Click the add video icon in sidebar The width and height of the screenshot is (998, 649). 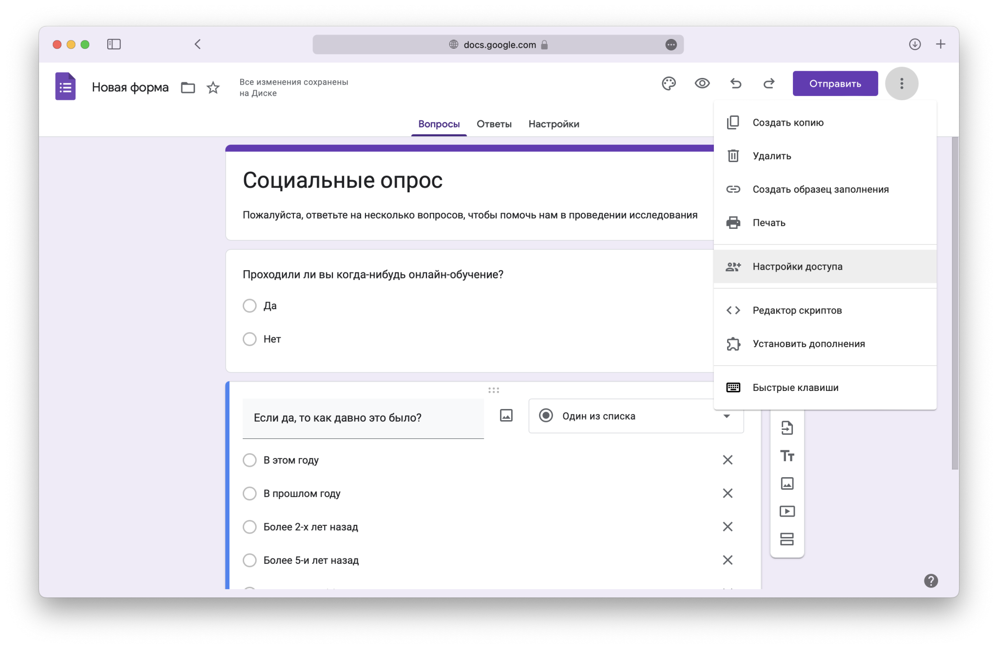coord(787,511)
